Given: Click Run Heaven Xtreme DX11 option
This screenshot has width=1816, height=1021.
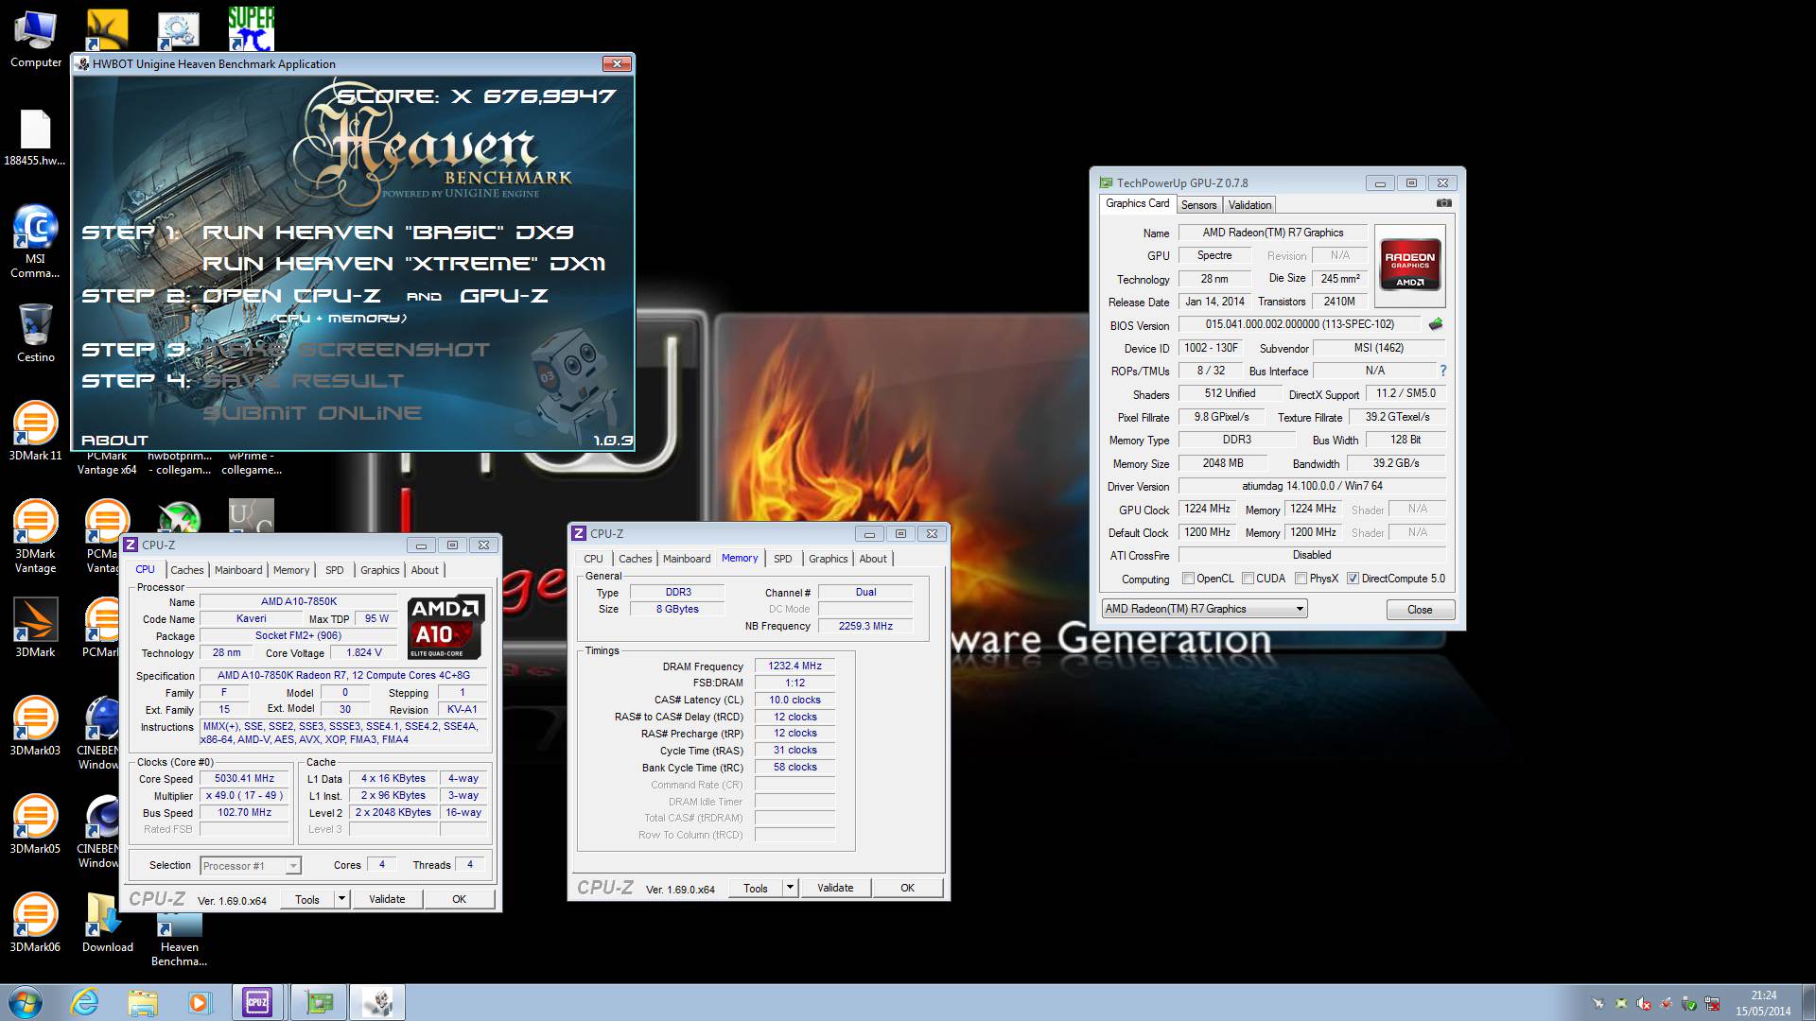Looking at the screenshot, I should (404, 264).
